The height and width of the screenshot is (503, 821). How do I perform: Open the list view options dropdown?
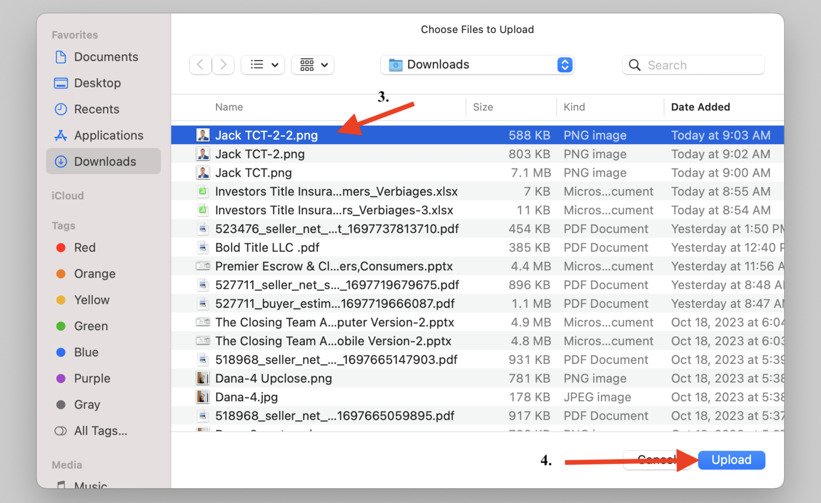(263, 65)
